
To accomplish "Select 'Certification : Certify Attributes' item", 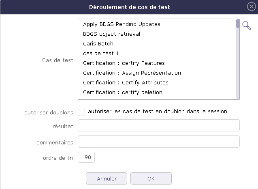I will coord(126,83).
